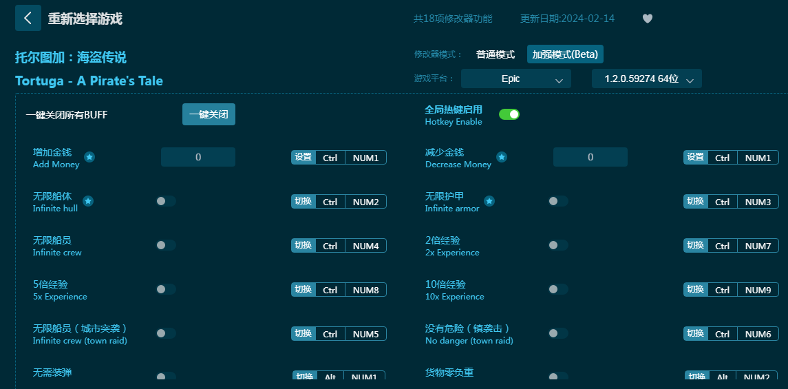
Task: Click the back arrow icon
Action: [28, 19]
